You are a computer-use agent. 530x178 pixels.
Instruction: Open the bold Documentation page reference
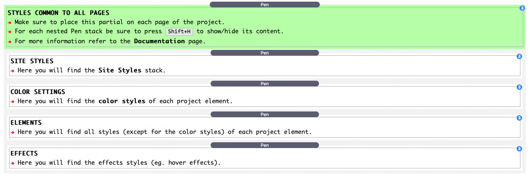(x=159, y=41)
